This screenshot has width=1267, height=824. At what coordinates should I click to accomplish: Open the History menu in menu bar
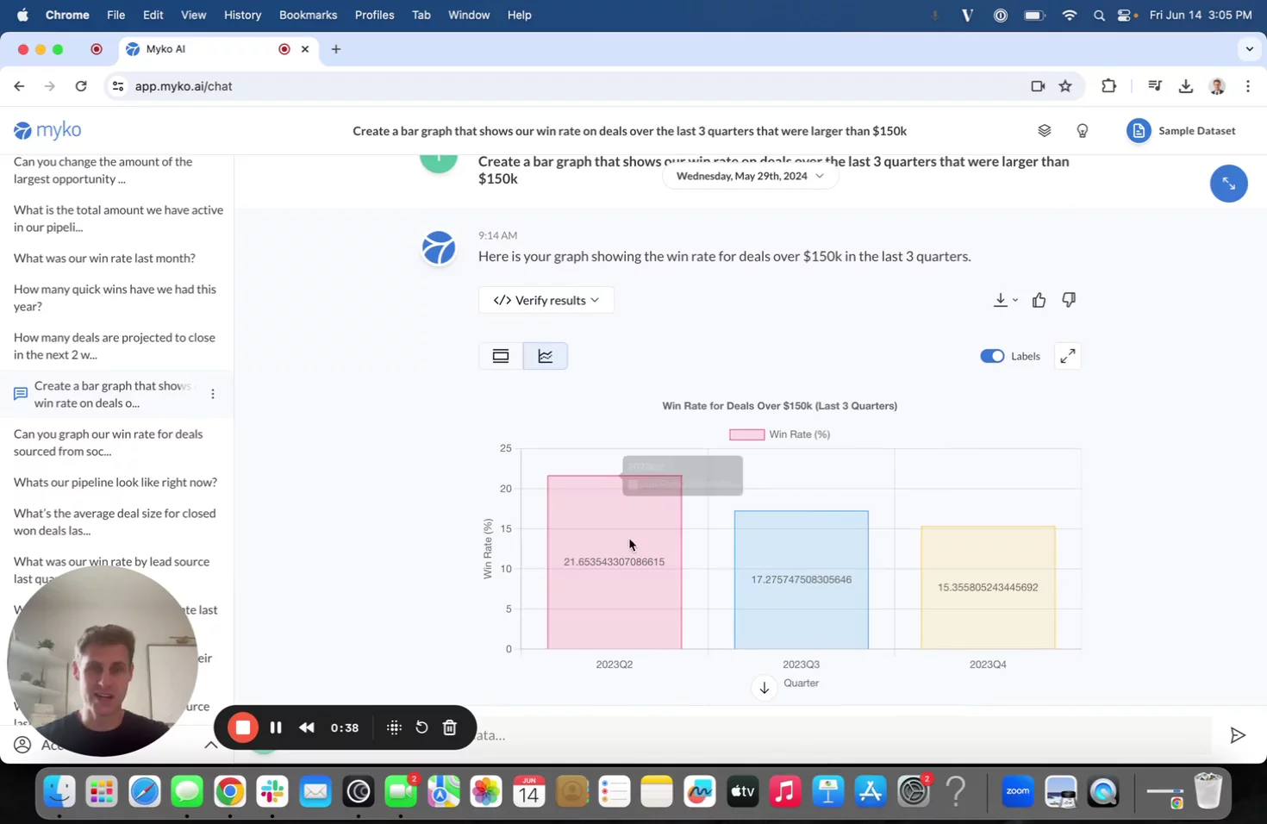(242, 15)
